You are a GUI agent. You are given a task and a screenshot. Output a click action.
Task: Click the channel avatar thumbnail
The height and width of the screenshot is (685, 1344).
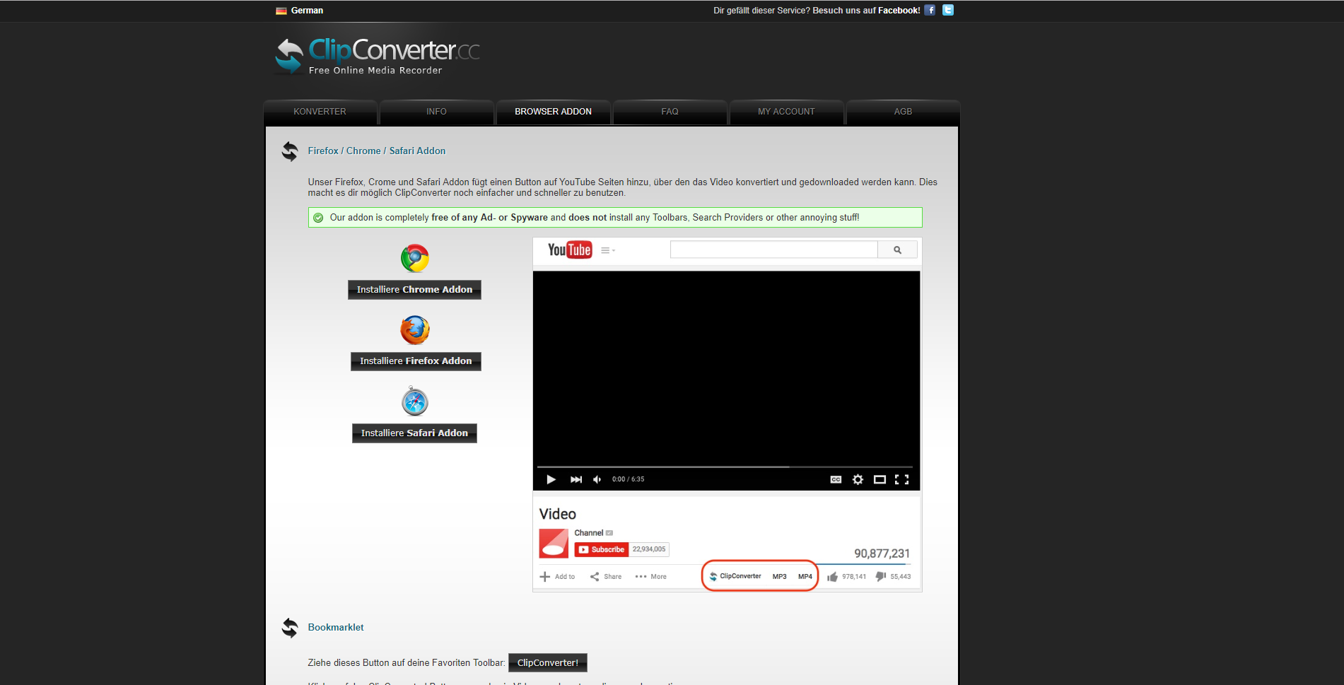[554, 543]
